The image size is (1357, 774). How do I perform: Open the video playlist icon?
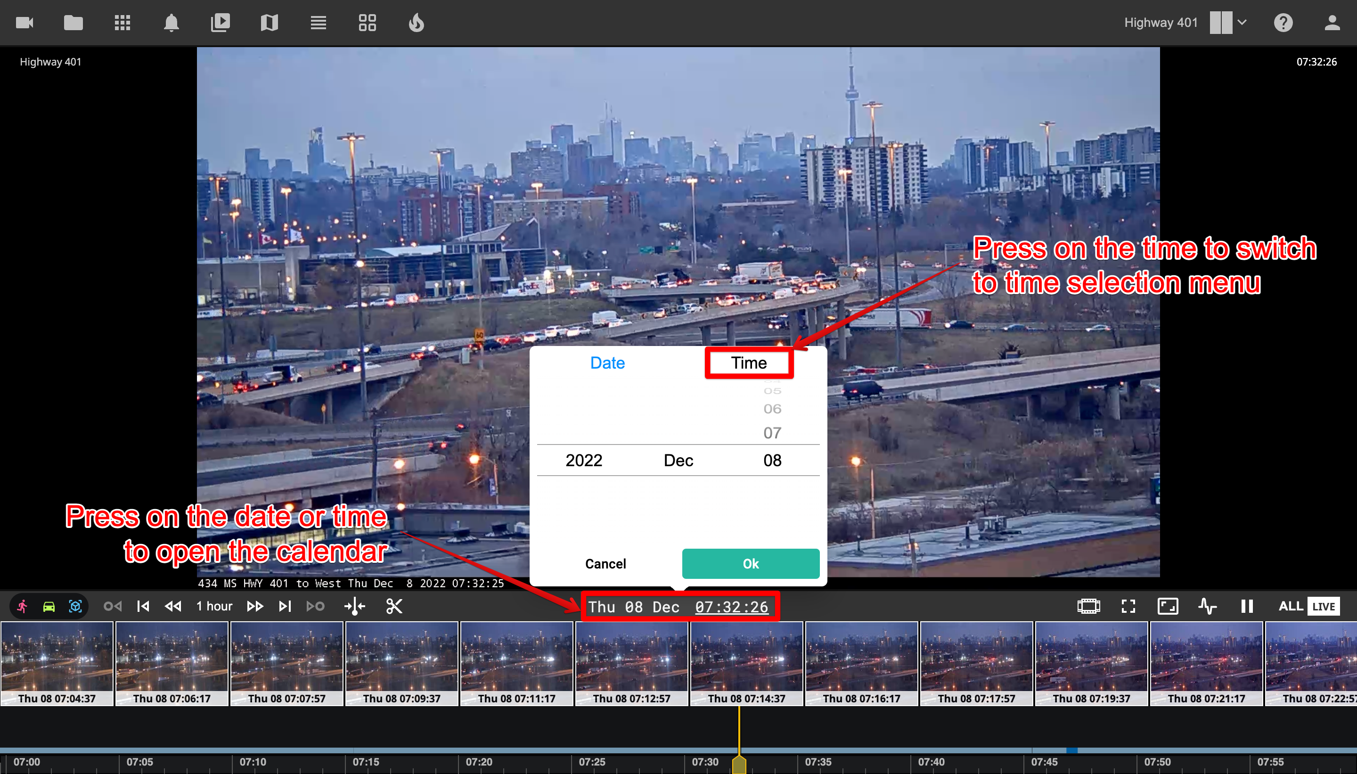220,23
